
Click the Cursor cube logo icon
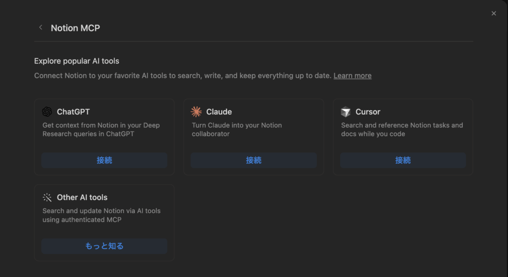(346, 112)
